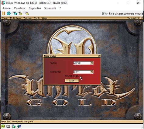Close the New Game dialog
This screenshot has height=129, width=144.
point(99,56)
